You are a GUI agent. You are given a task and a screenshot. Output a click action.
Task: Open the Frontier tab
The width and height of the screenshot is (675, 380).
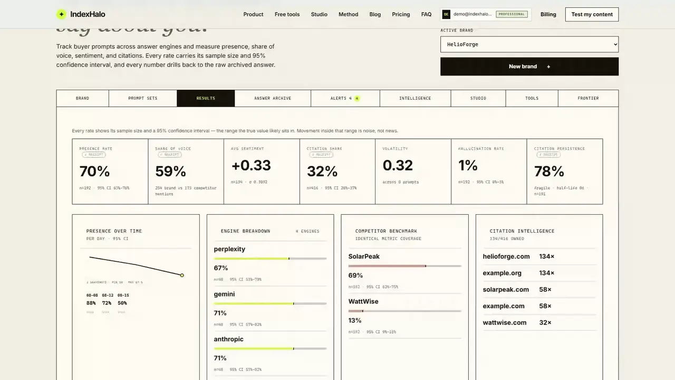[x=588, y=98]
